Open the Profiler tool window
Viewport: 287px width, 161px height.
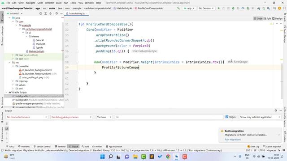[97, 146]
